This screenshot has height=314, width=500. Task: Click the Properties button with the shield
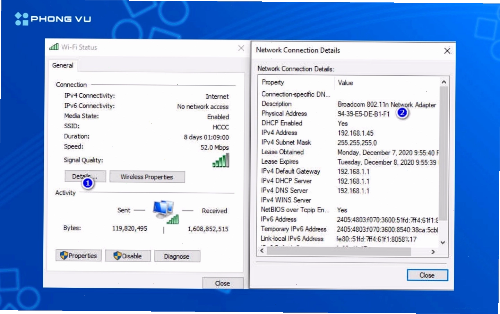[x=78, y=256]
